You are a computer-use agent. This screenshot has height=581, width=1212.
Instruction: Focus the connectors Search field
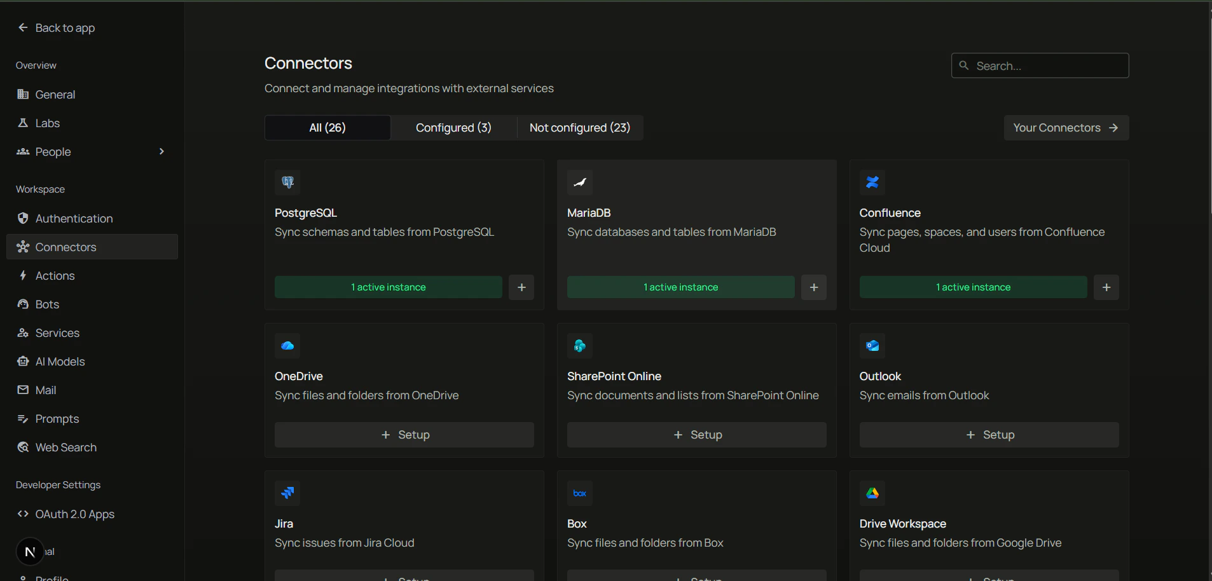click(x=1040, y=65)
